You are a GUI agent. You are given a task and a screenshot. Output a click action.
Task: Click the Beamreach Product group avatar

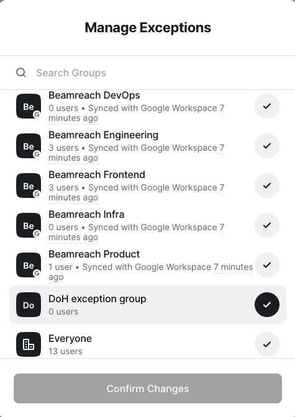pos(29,265)
